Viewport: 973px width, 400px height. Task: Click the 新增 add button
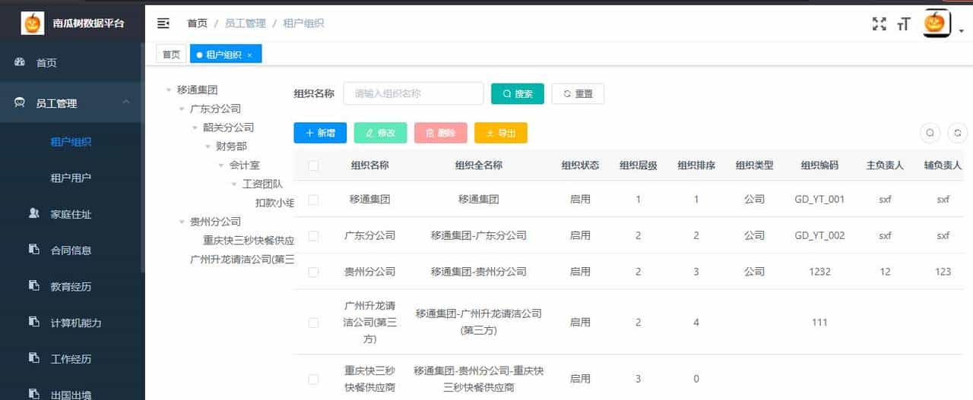[x=320, y=133]
